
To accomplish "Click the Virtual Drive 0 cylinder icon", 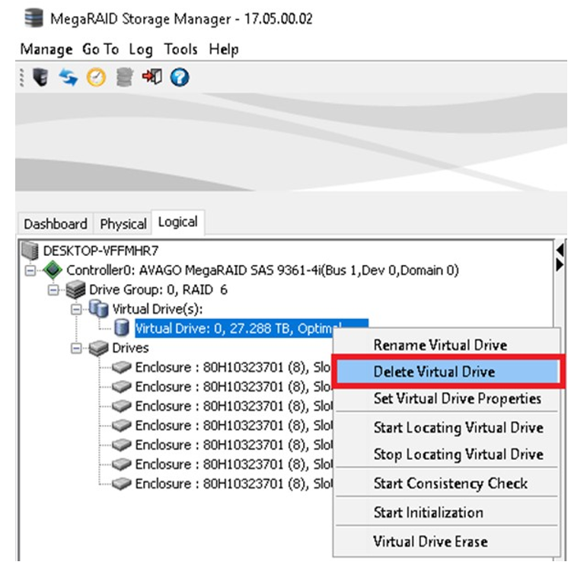I will click(122, 328).
